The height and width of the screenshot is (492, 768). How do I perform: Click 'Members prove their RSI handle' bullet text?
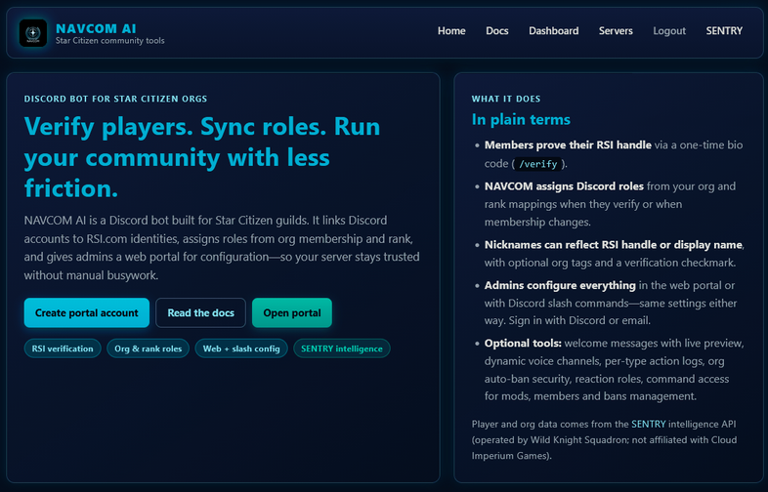click(x=568, y=144)
